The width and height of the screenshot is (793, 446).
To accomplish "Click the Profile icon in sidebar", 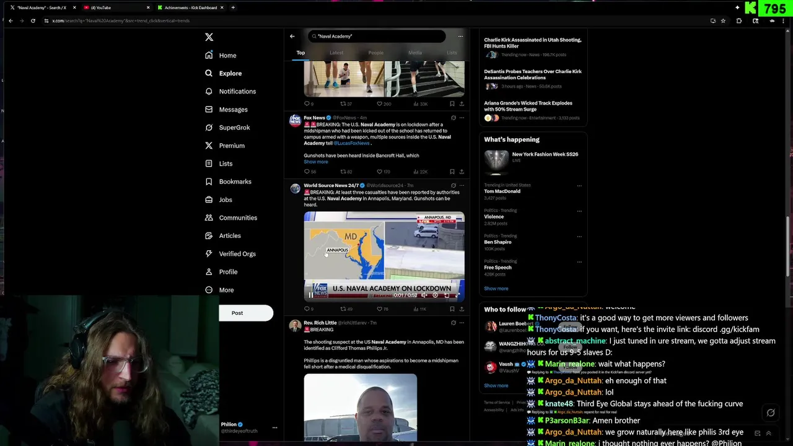I will pyautogui.click(x=209, y=272).
